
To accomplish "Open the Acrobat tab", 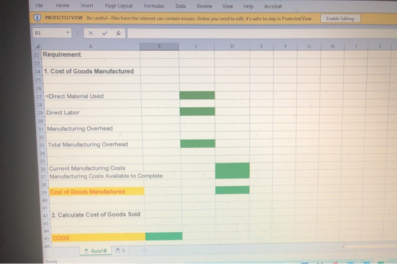I will tap(273, 6).
